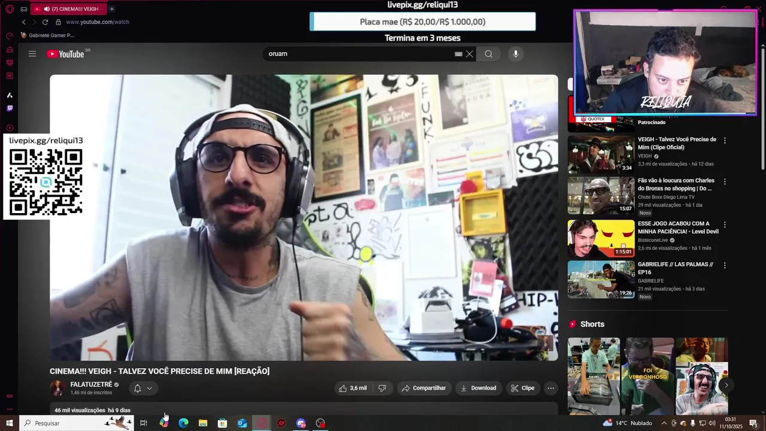
Task: Open Twitch in Opera sidebar
Action: click(x=10, y=108)
